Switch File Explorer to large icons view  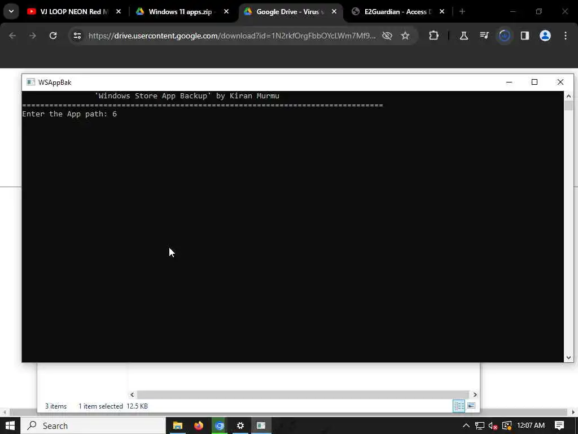click(471, 406)
